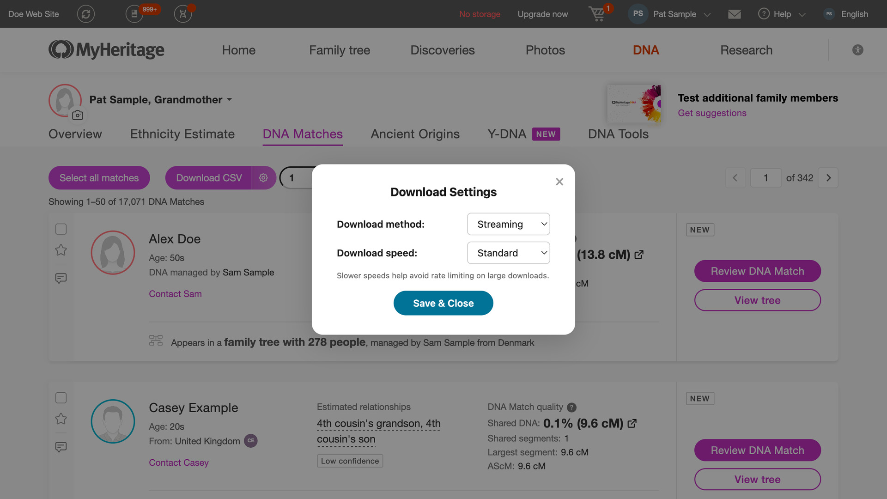Open Discoveries in main navigation

[x=443, y=50]
